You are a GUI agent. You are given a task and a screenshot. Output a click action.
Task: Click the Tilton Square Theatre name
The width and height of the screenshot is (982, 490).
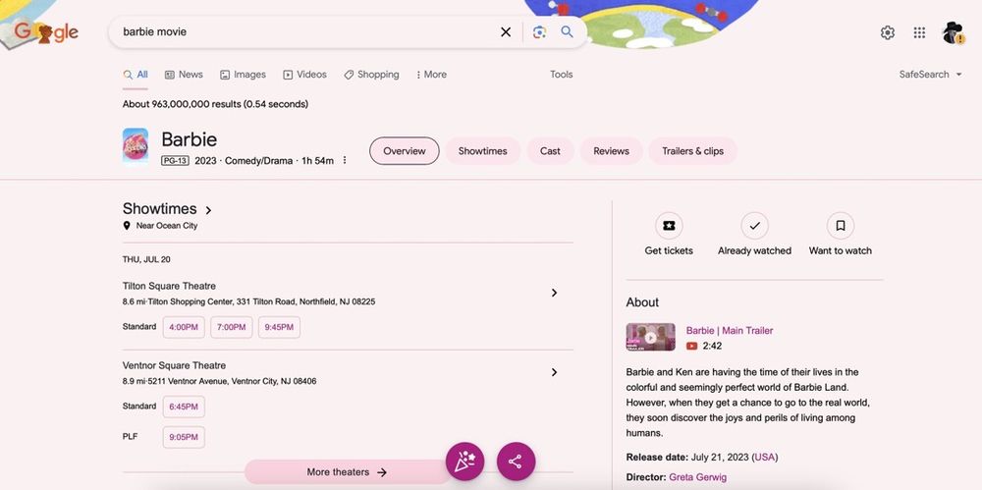pos(169,286)
